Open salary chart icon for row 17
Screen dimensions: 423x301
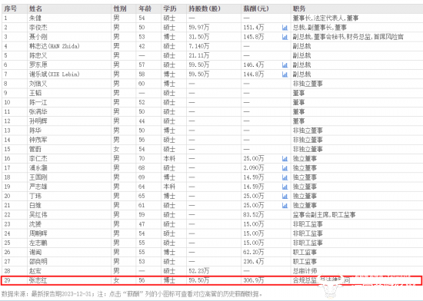pos(285,168)
